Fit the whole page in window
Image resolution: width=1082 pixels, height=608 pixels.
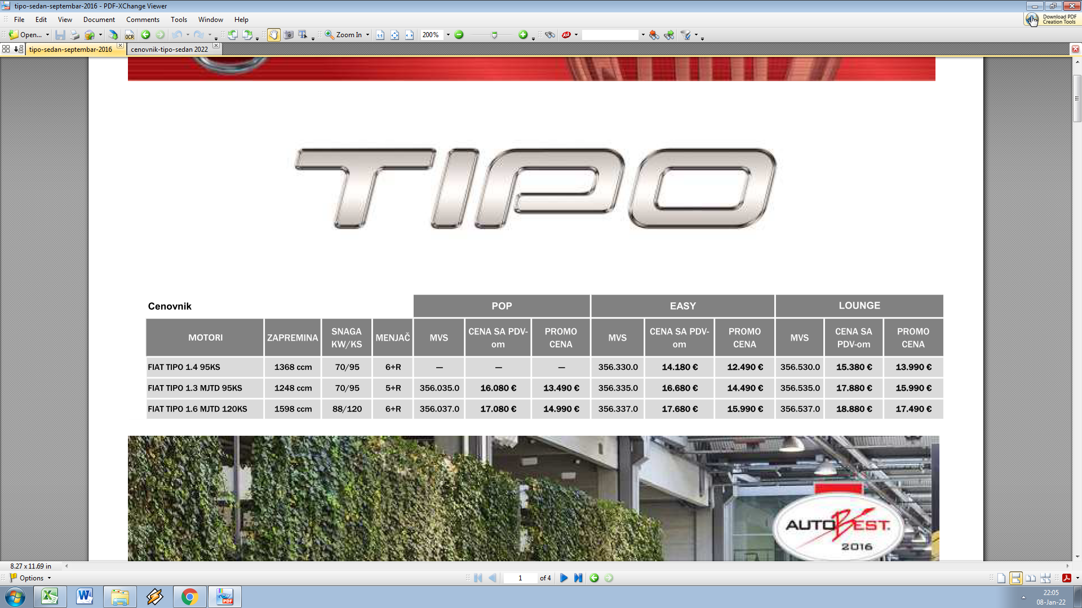pyautogui.click(x=395, y=35)
